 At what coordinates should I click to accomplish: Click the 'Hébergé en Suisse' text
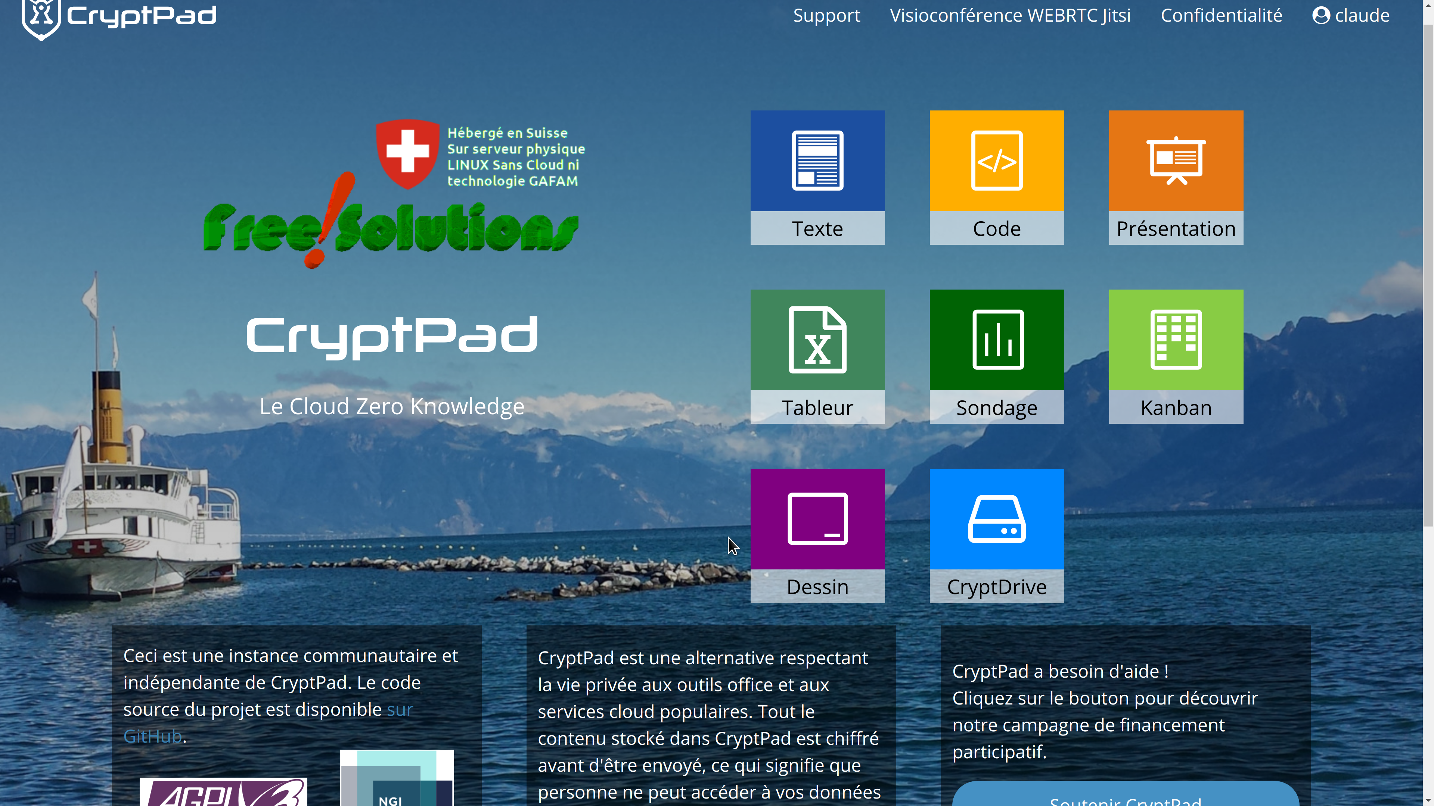[507, 133]
